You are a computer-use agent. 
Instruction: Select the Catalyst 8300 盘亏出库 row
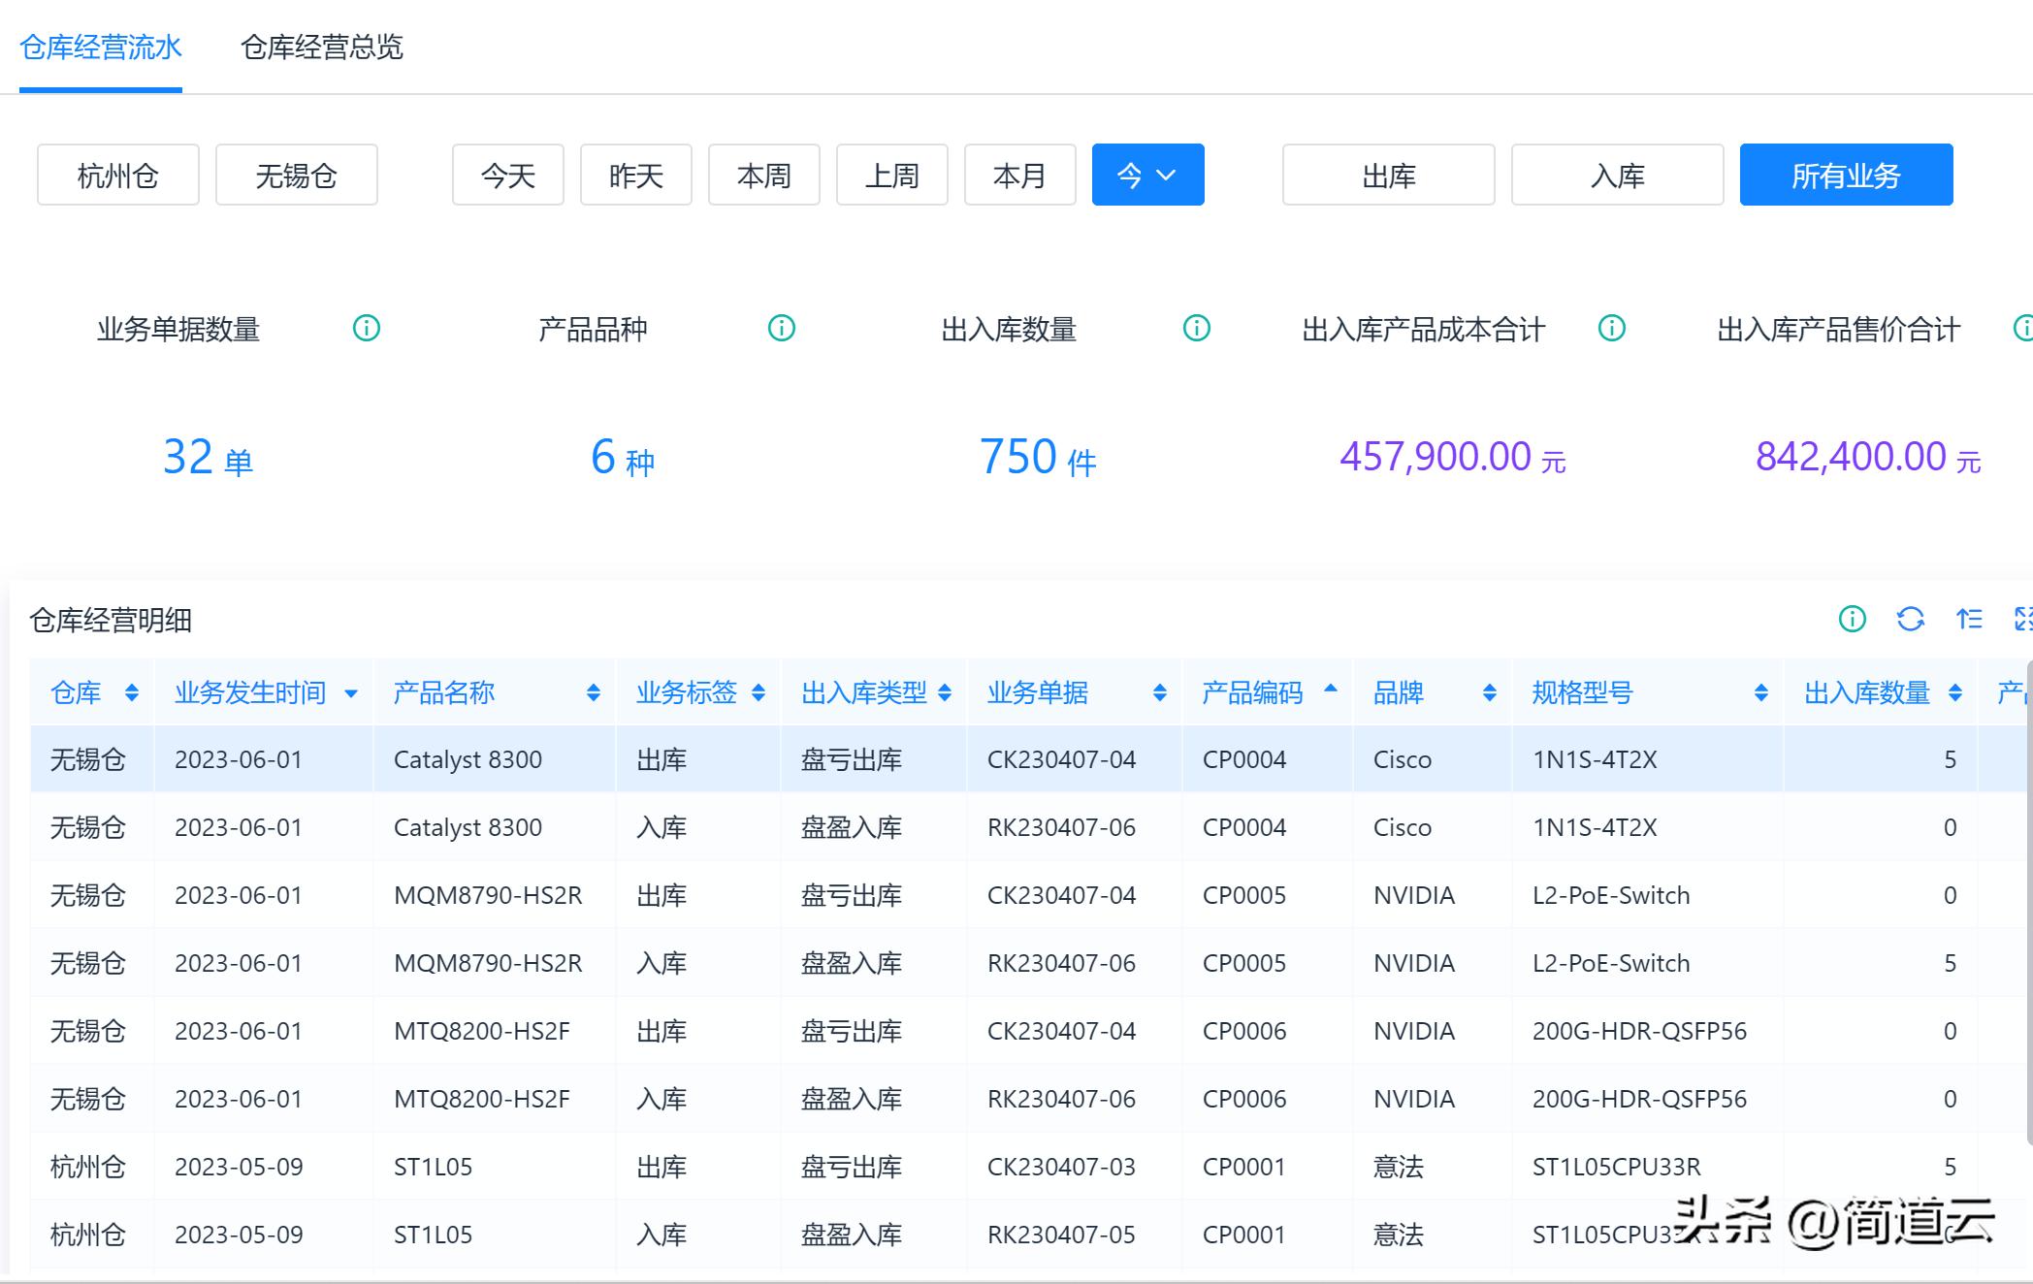(x=679, y=759)
